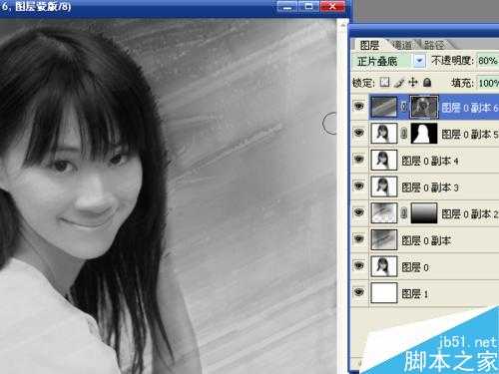Click the mask link icon on 图层 0 副本 6
Viewport: 499px width, 374px height.
[x=403, y=107]
